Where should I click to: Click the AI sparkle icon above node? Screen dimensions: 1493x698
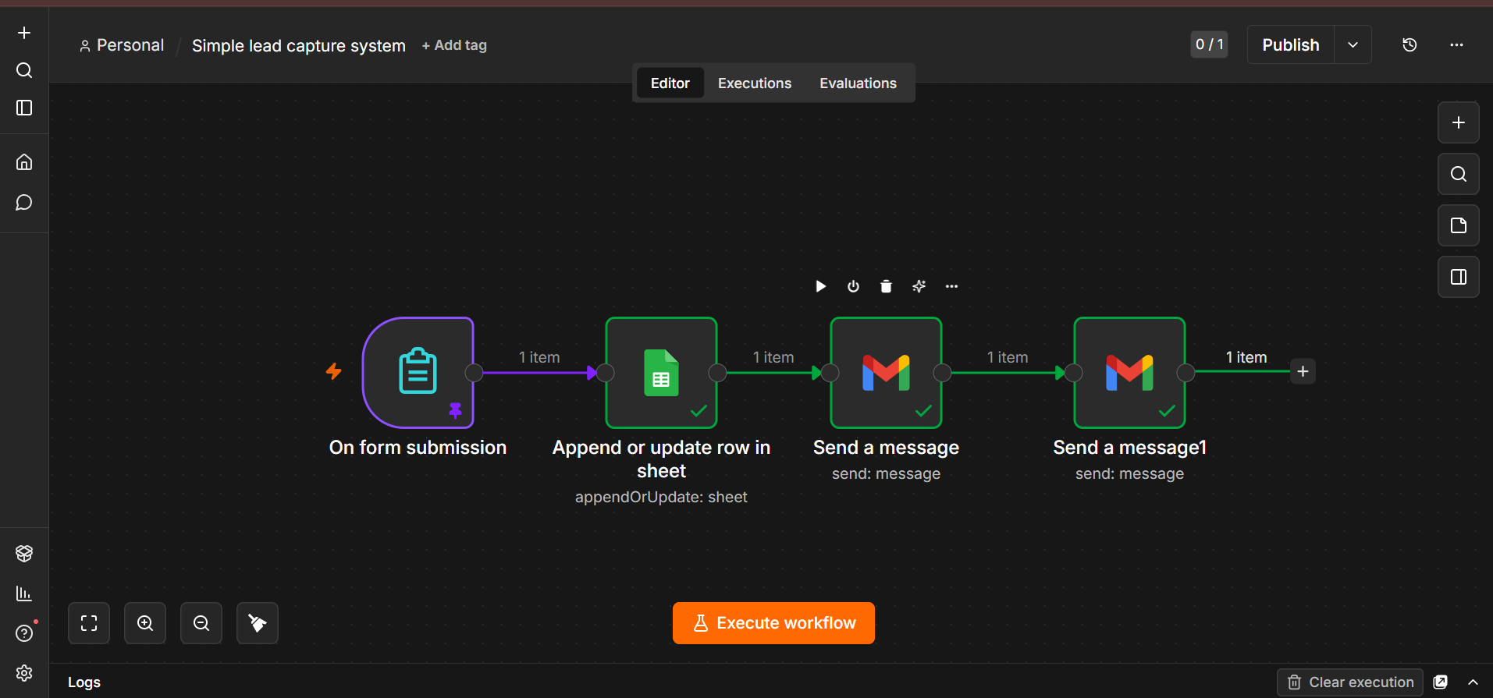pos(919,286)
